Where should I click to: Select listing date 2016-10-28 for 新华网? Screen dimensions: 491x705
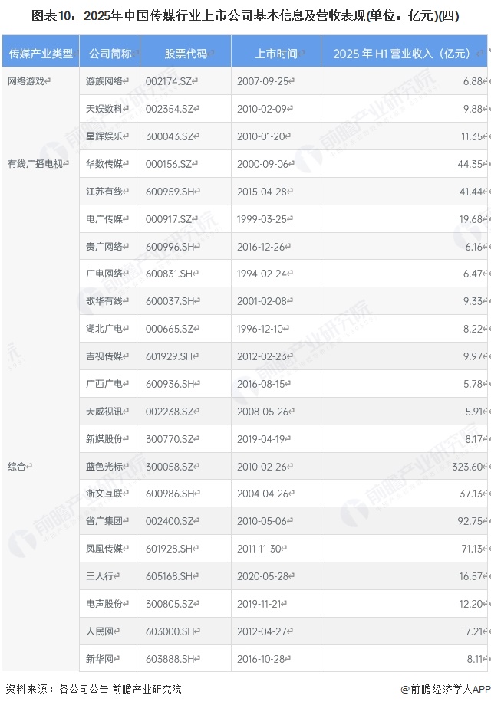tap(263, 659)
